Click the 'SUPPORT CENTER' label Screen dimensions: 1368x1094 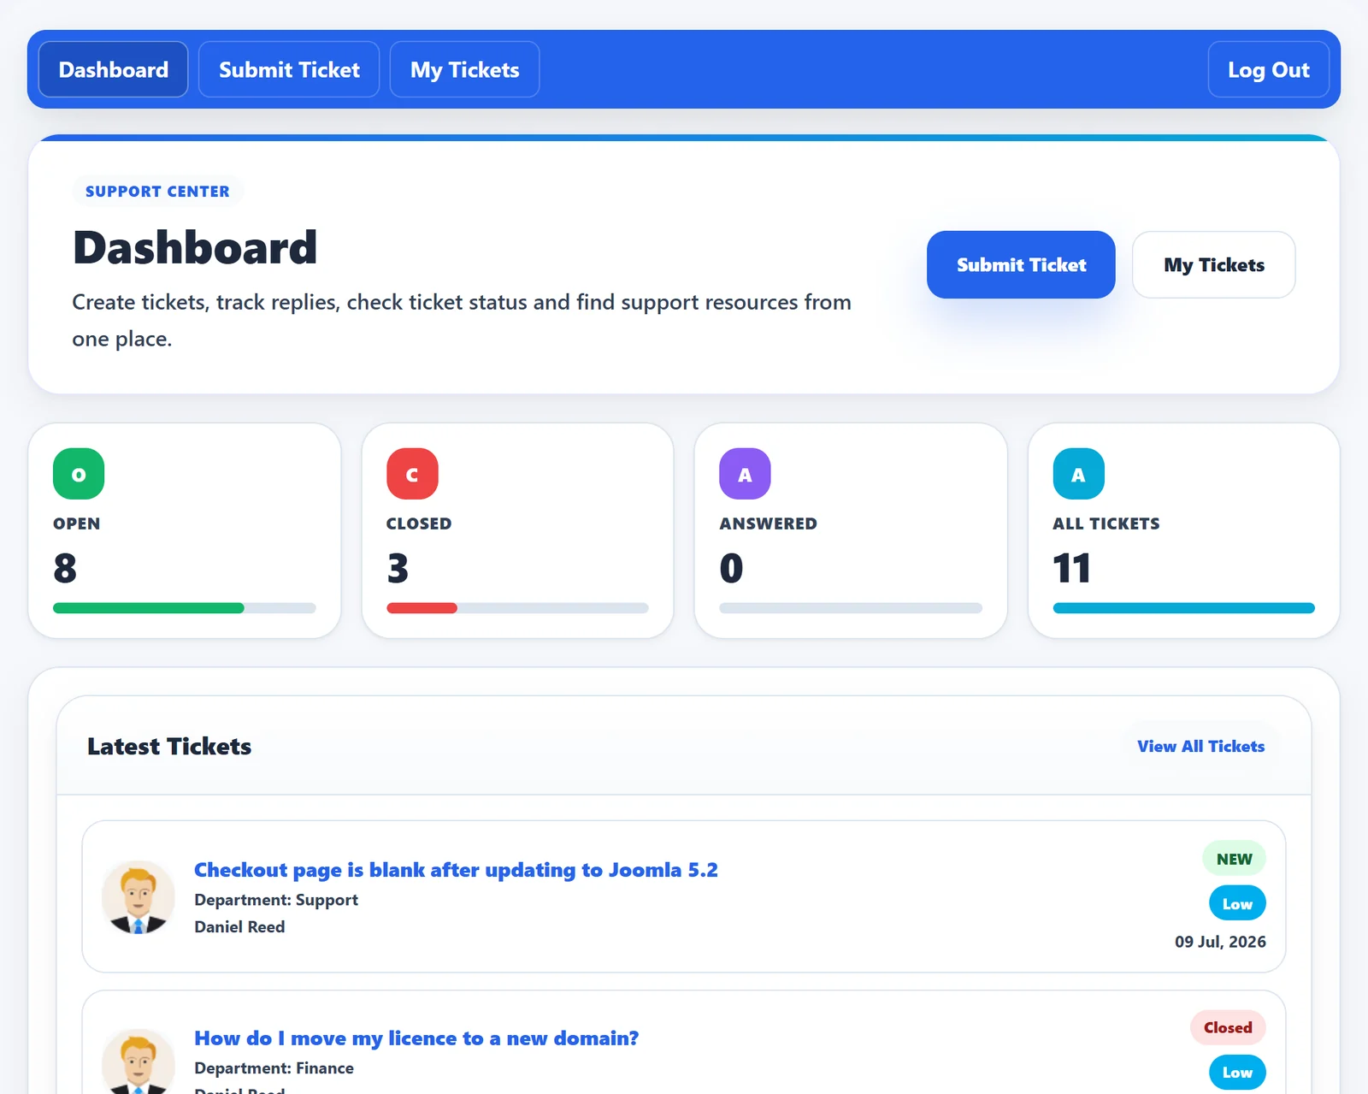coord(157,191)
